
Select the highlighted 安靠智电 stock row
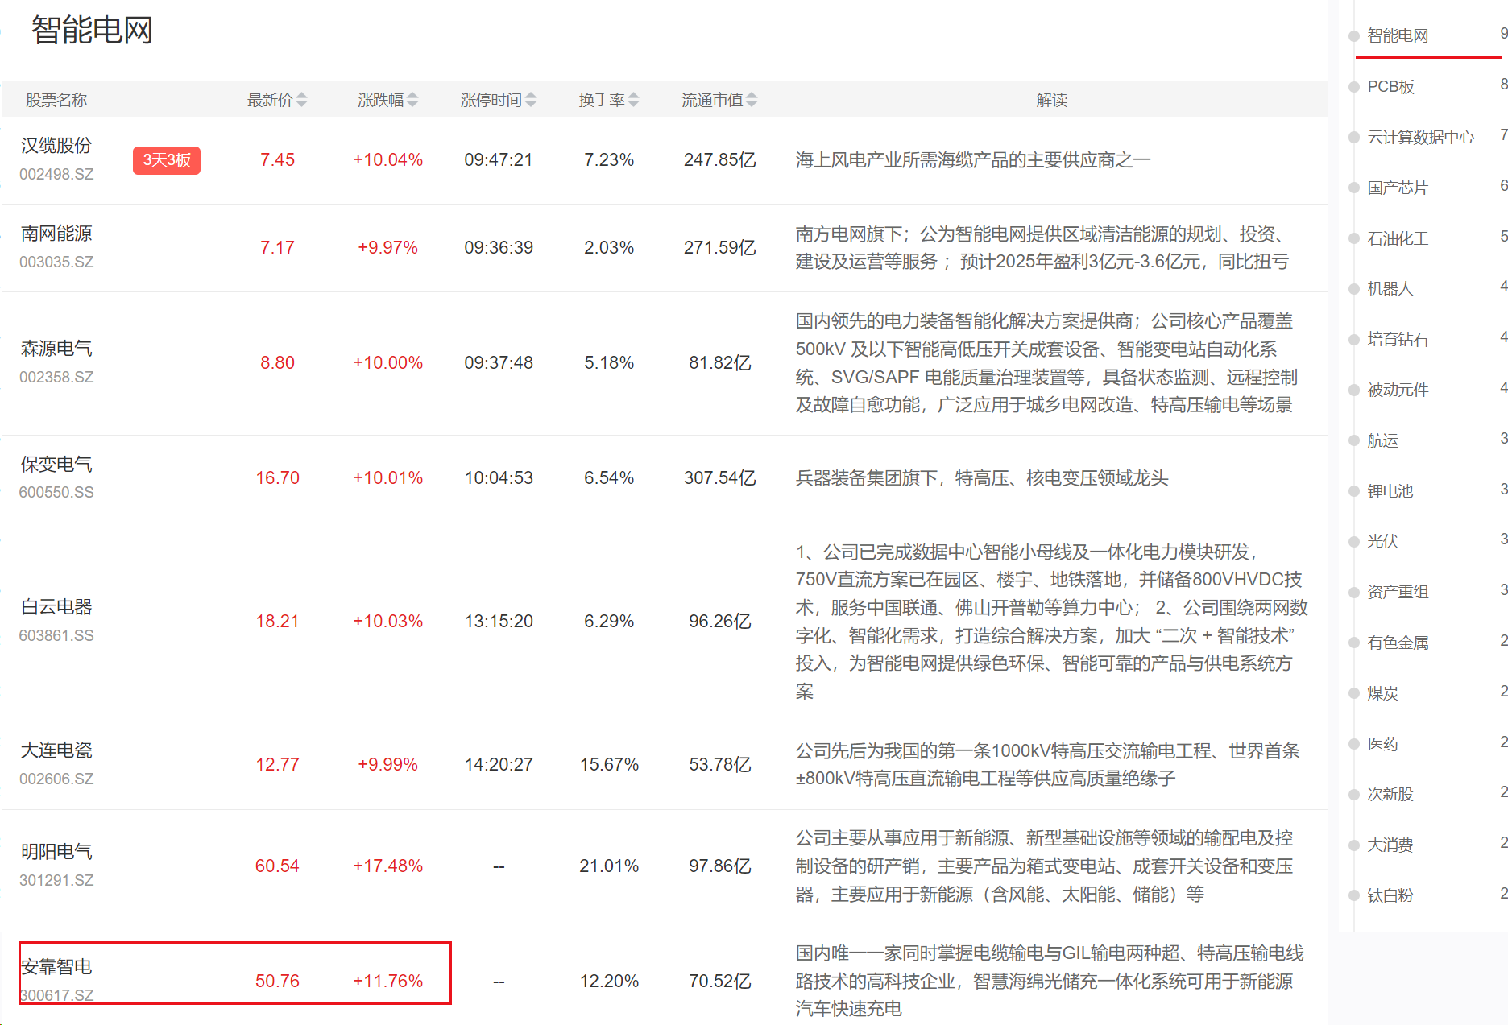point(234,973)
